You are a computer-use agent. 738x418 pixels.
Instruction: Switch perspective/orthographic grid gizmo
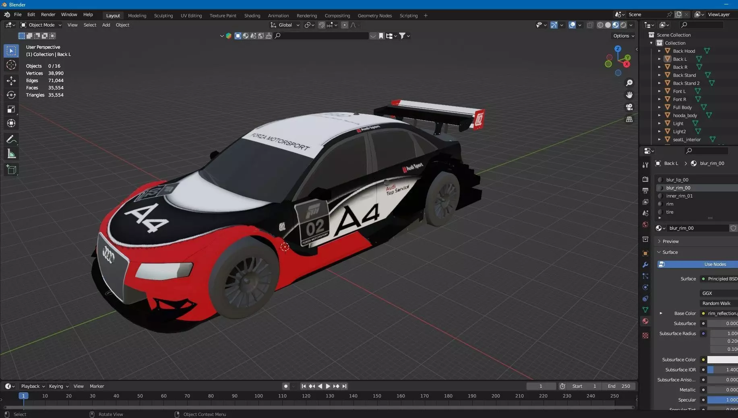point(629,119)
